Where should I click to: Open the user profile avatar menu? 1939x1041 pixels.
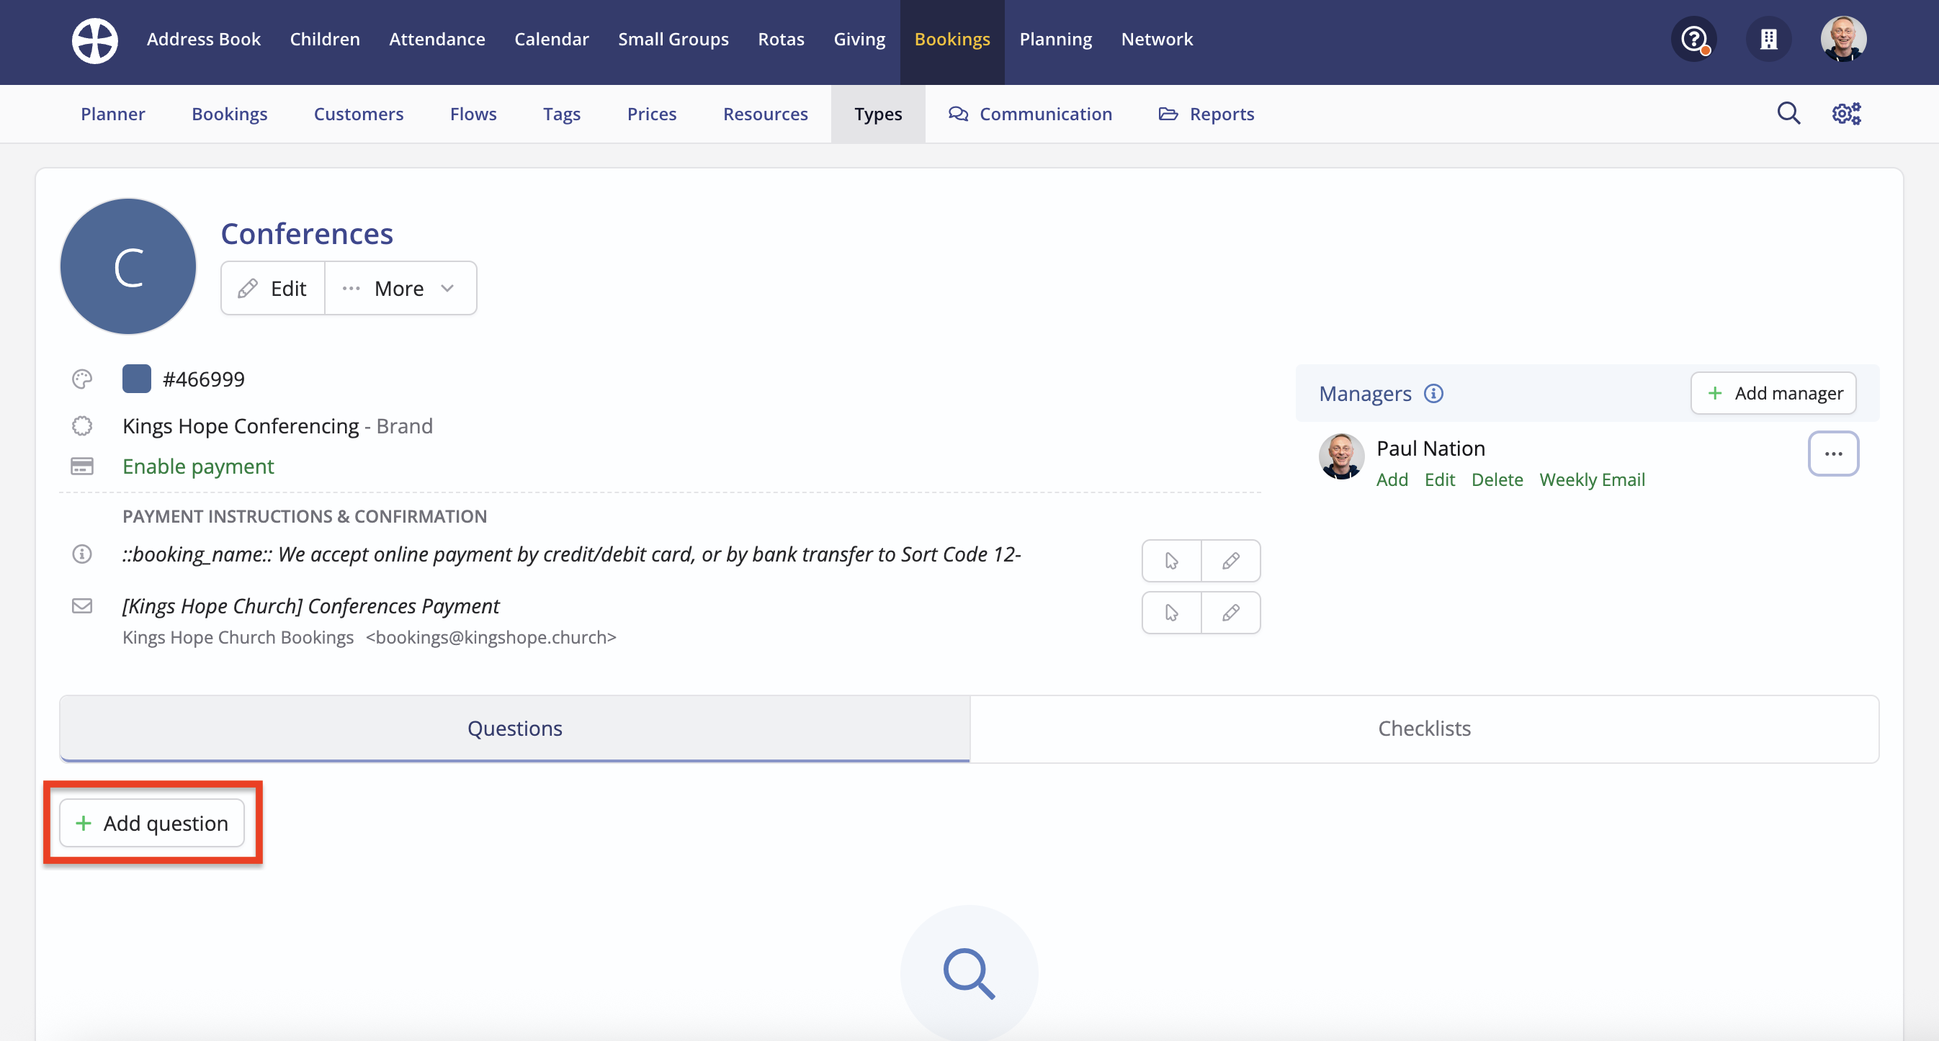coord(1842,39)
